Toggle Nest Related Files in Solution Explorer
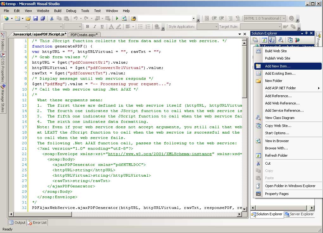 click(x=272, y=40)
